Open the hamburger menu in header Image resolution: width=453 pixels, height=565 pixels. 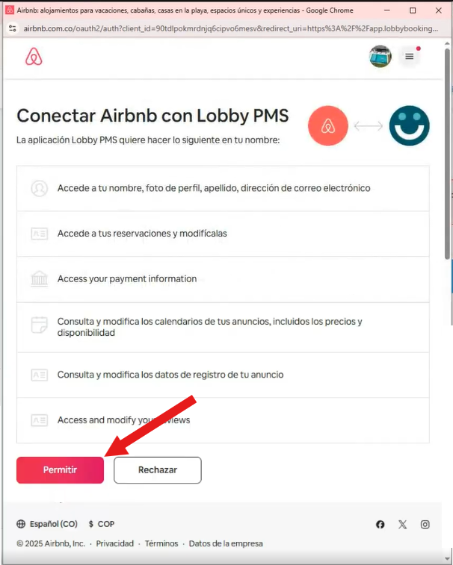(409, 57)
